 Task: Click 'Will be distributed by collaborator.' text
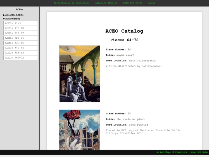(x=134, y=66)
